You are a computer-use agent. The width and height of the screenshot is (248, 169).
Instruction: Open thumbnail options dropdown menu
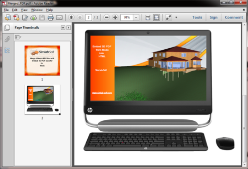coord(18,37)
